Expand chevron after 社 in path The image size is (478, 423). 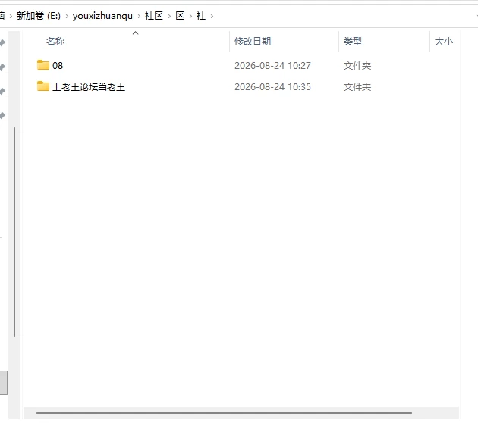point(212,16)
